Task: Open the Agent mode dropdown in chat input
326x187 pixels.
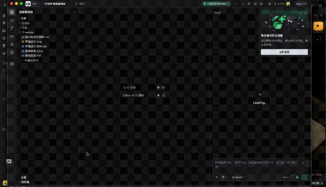Action: pos(238,177)
